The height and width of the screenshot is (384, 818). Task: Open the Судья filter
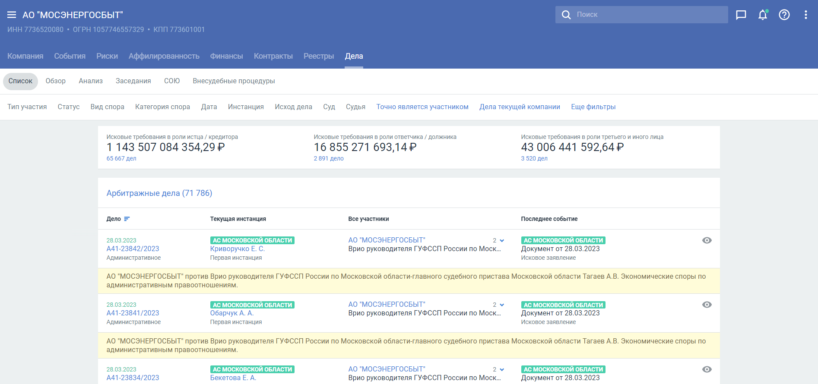pos(356,107)
